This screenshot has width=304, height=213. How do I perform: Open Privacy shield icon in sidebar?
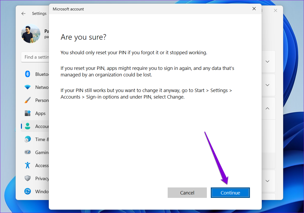[x=27, y=178]
